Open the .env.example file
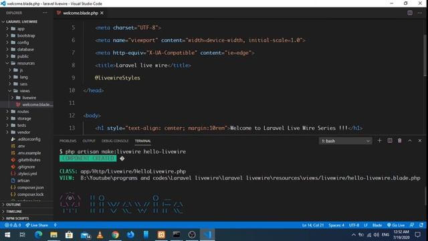 pyautogui.click(x=29, y=153)
